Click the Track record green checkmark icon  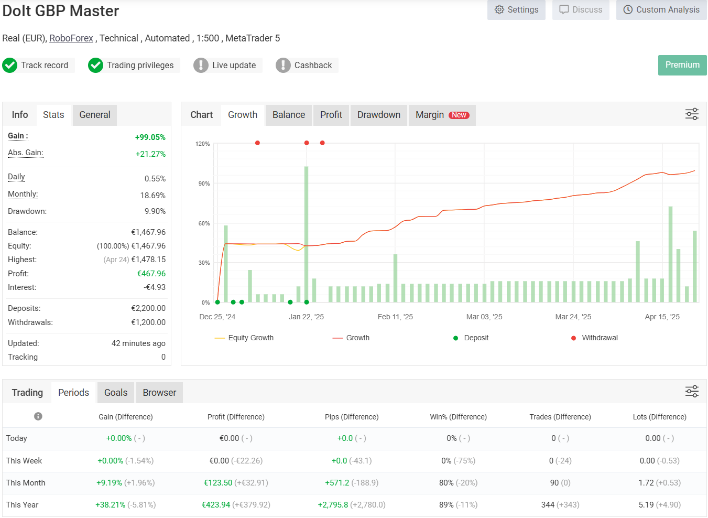pos(10,66)
